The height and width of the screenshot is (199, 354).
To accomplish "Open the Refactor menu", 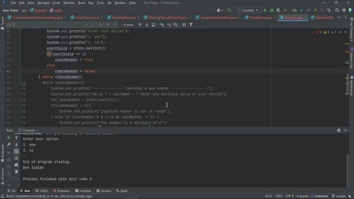I will [69, 3].
